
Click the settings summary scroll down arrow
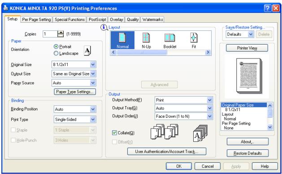pos(270,127)
